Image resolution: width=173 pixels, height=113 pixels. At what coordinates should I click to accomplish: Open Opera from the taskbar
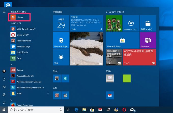124,110
